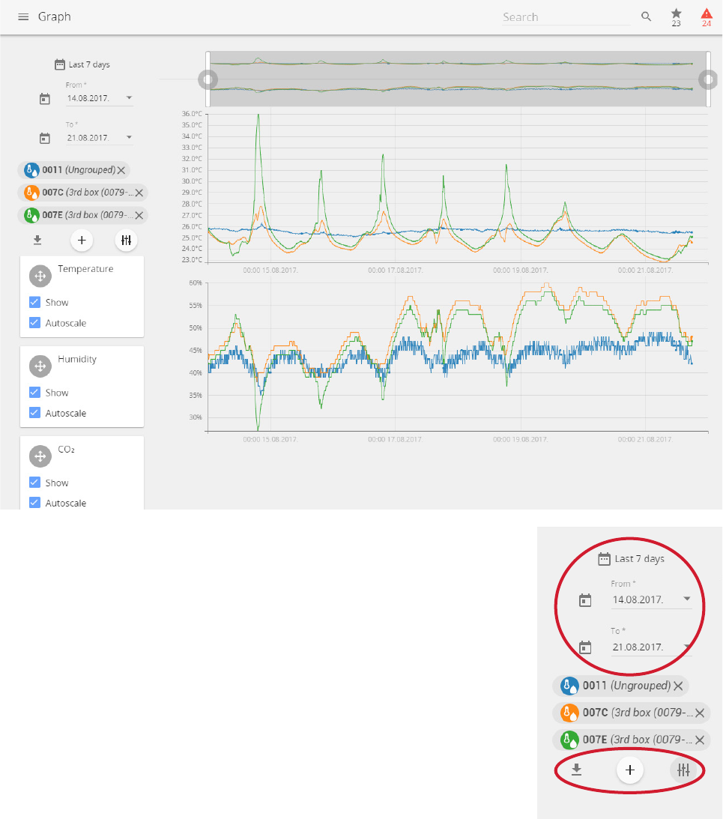Open favorites star with 23 count

[x=676, y=16]
